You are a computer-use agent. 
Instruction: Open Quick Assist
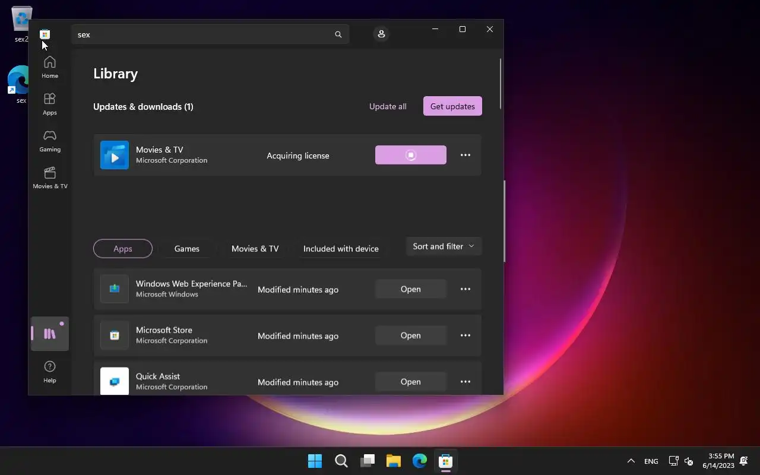(x=411, y=382)
